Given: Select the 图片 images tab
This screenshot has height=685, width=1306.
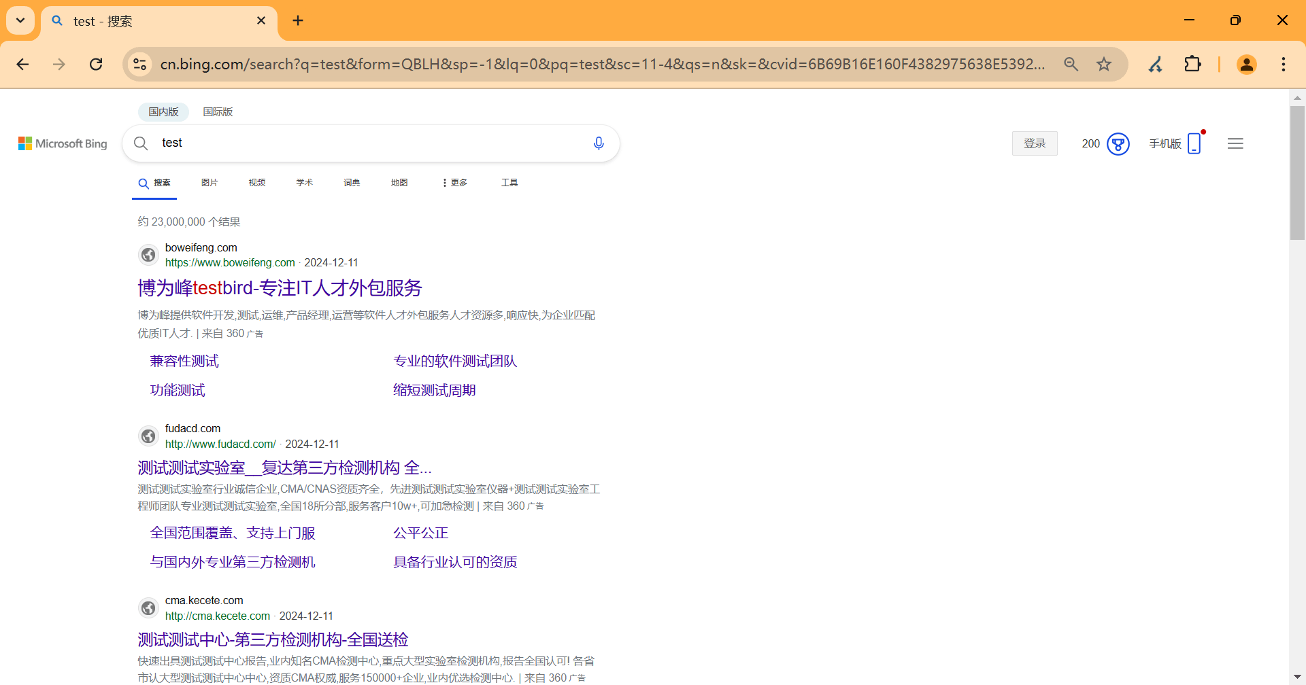Looking at the screenshot, I should [210, 182].
